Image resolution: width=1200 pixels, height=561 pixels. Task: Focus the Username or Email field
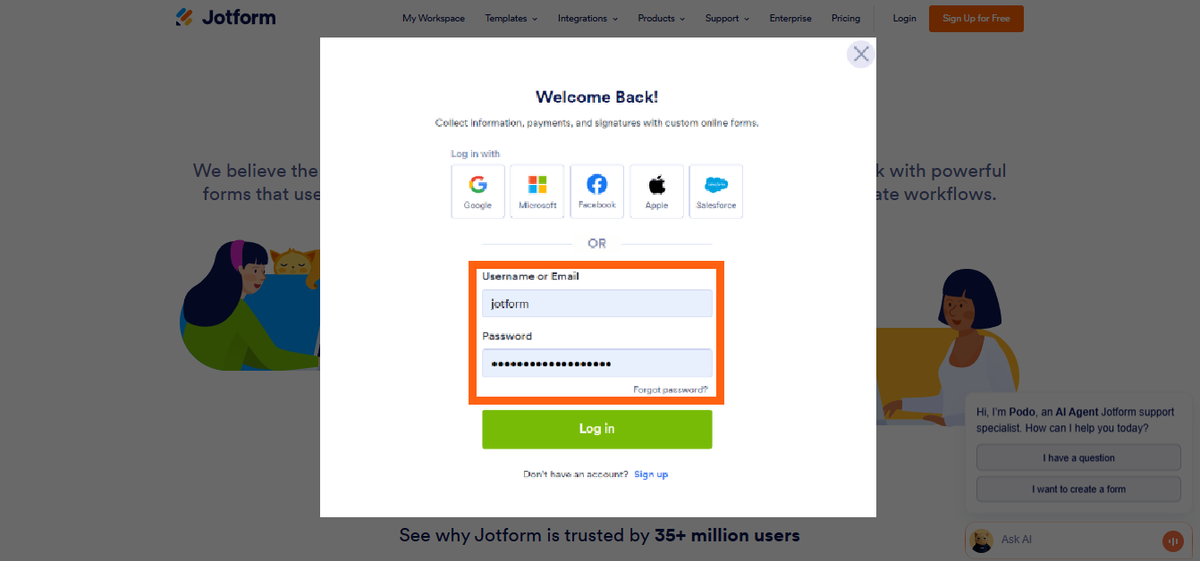[597, 304]
